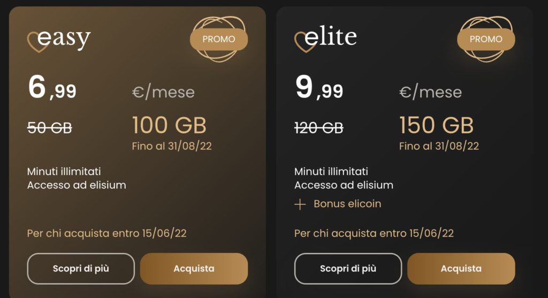Select the 100 GB promo amount

tap(169, 125)
